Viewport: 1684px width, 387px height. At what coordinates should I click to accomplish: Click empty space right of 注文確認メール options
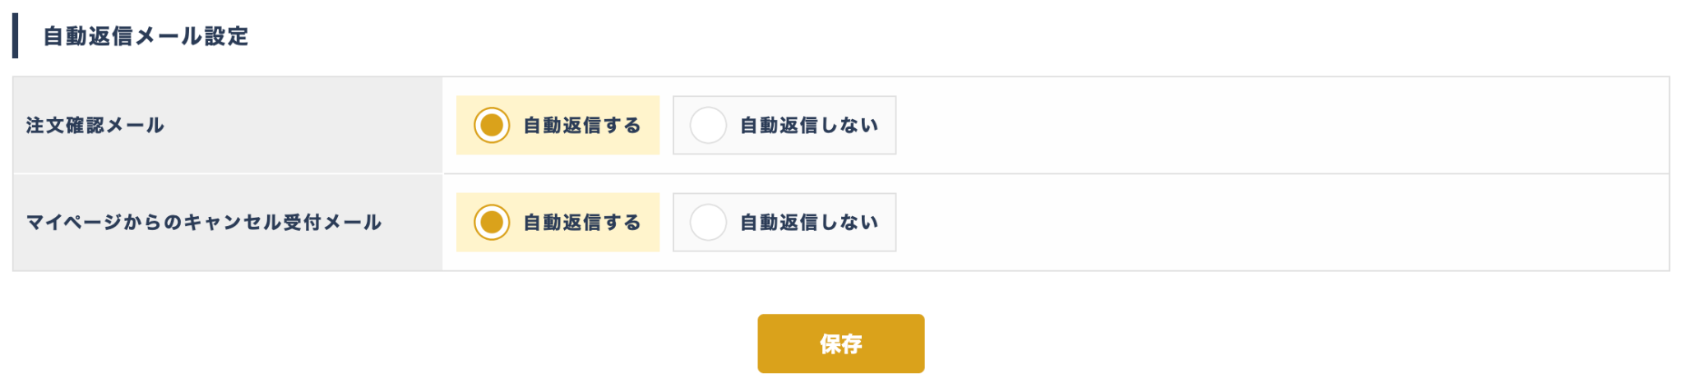[x=1275, y=126]
